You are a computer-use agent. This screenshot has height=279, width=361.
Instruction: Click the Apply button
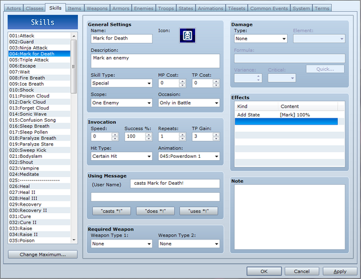(340, 271)
